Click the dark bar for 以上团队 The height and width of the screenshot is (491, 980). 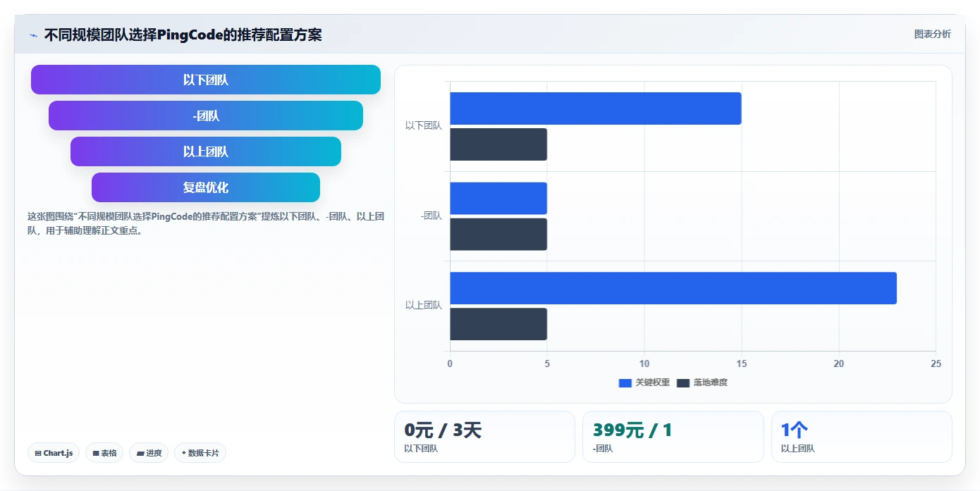click(x=498, y=324)
